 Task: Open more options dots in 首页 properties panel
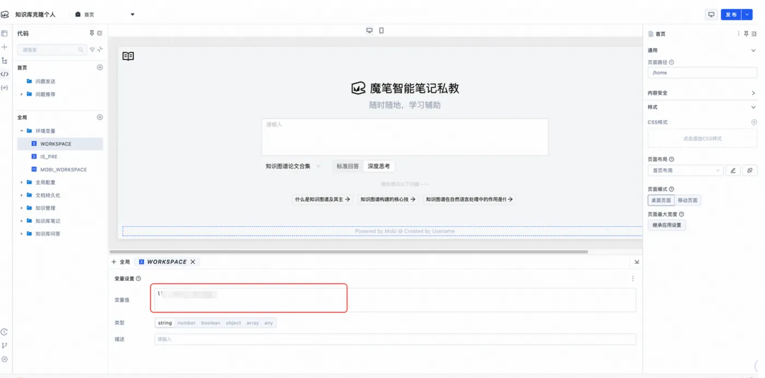click(x=739, y=34)
